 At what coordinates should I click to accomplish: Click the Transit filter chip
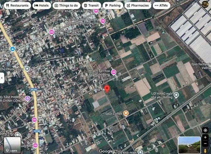[x=91, y=5]
